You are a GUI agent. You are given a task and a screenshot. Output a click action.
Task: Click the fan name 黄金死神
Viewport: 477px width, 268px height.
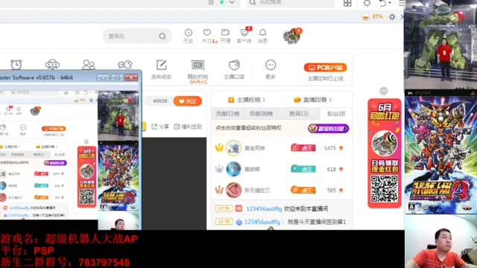255,148
